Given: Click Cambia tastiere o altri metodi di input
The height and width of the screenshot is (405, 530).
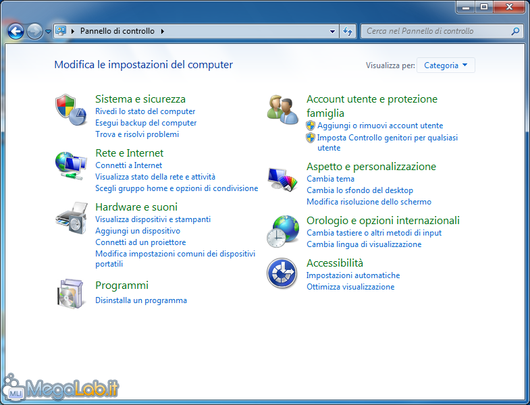Looking at the screenshot, I should click(374, 233).
